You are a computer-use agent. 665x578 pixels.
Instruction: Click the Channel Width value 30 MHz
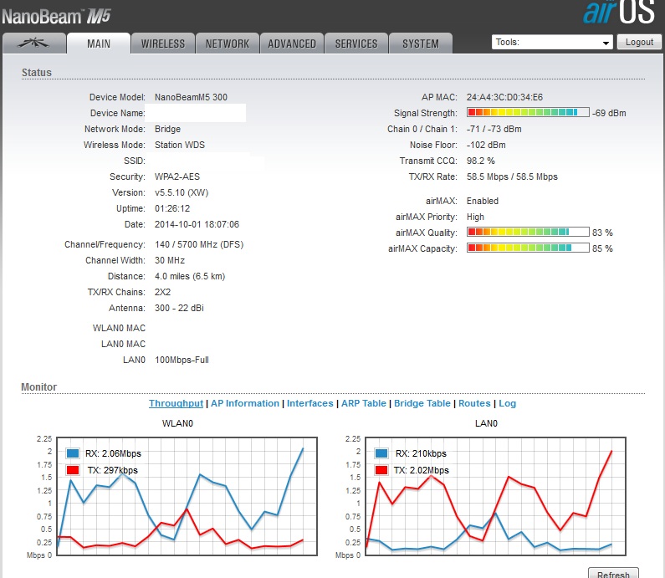[170, 260]
